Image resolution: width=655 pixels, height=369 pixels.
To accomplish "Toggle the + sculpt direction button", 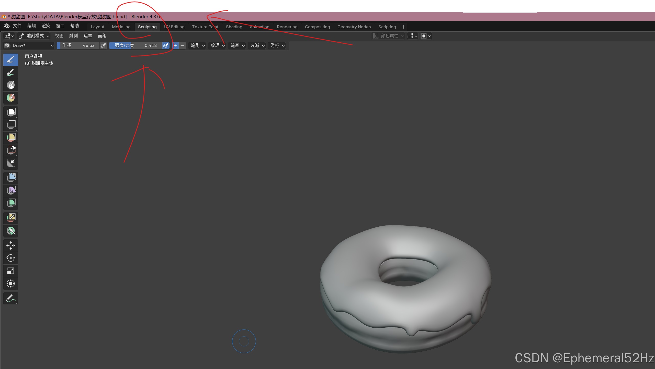I will (x=175, y=45).
